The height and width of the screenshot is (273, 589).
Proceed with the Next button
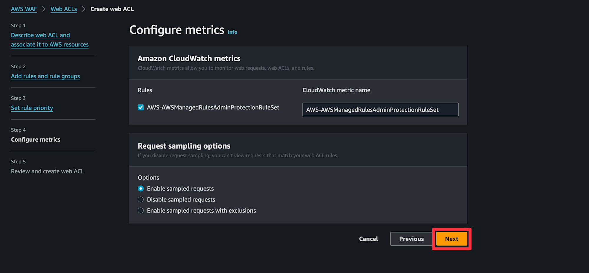pos(452,239)
